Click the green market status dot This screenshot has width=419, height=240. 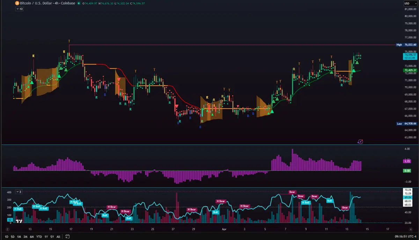[x=78, y=3]
